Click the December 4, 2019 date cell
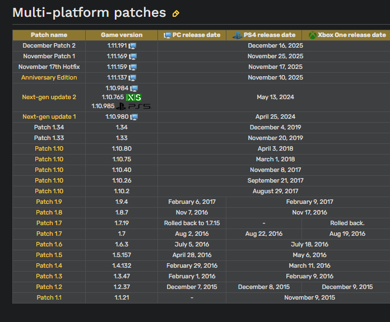Viewport: 390px width, 322px height. pos(275,128)
